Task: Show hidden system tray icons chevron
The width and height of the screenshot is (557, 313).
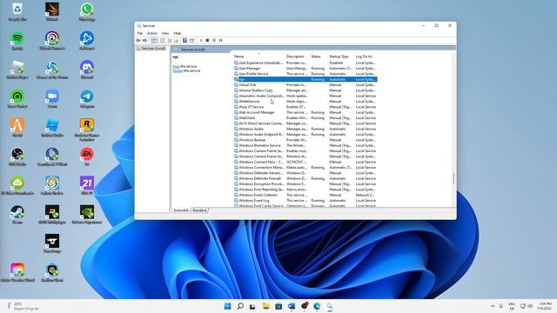Action: coord(493,306)
